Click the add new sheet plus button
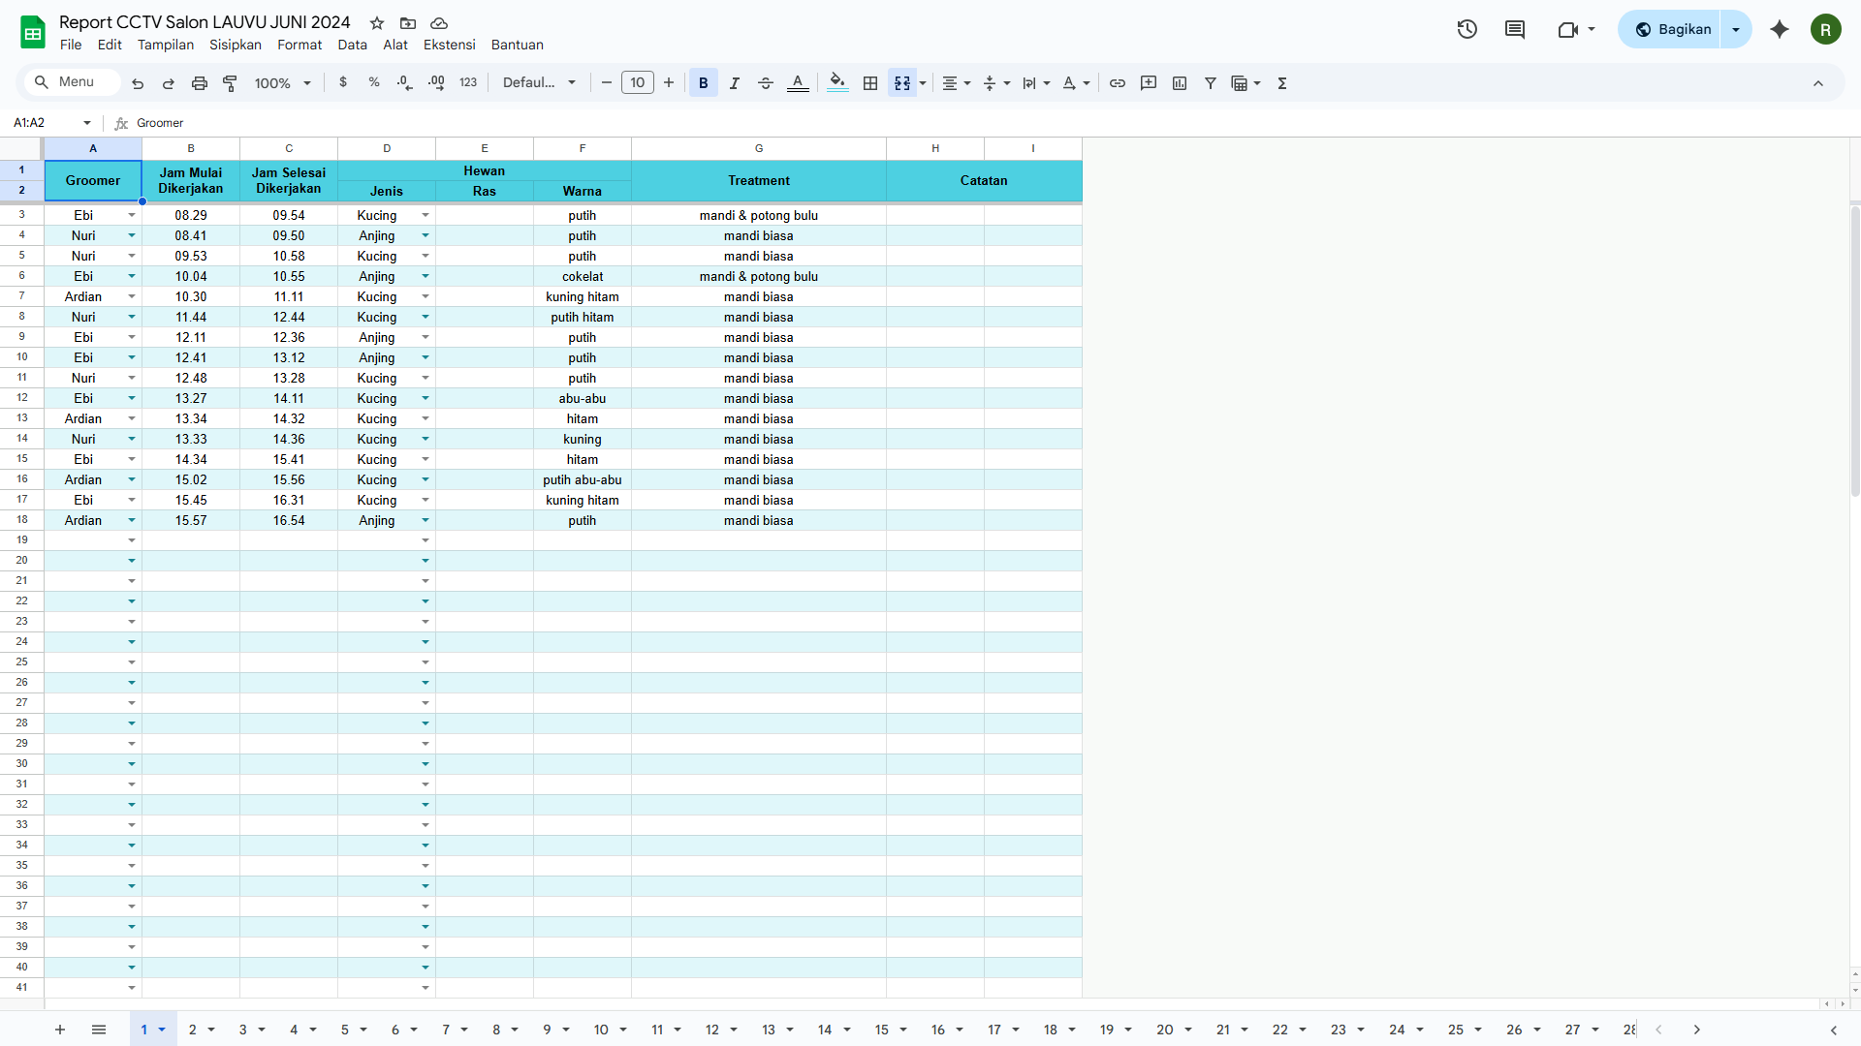 click(x=60, y=1030)
